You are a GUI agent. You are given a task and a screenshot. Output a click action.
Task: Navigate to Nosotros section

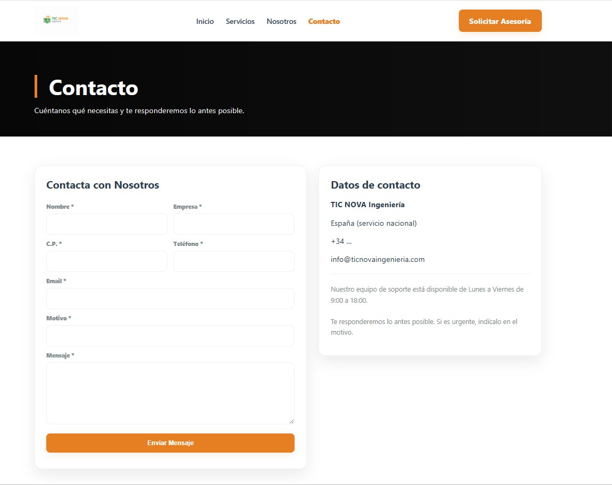tap(281, 21)
